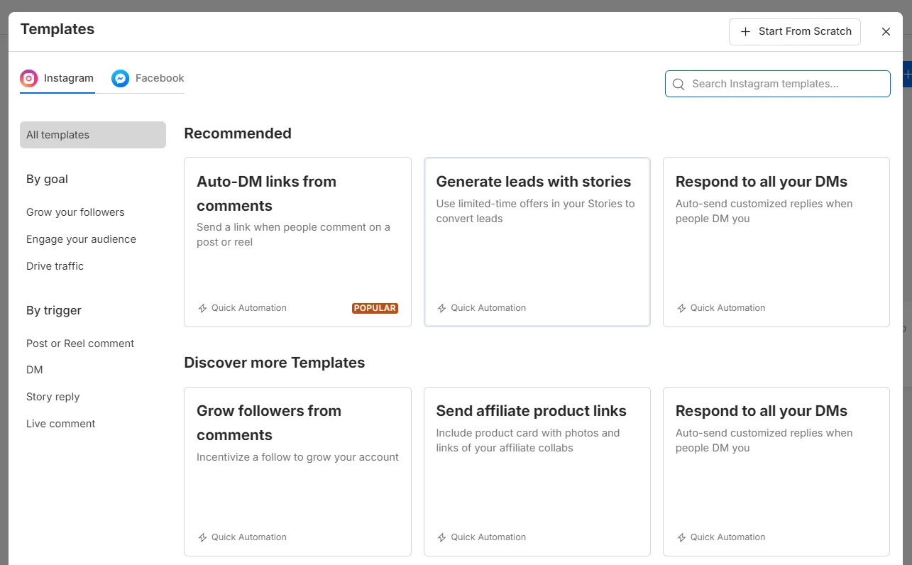
Task: Filter by Post or Reel comment trigger
Action: [x=80, y=344]
